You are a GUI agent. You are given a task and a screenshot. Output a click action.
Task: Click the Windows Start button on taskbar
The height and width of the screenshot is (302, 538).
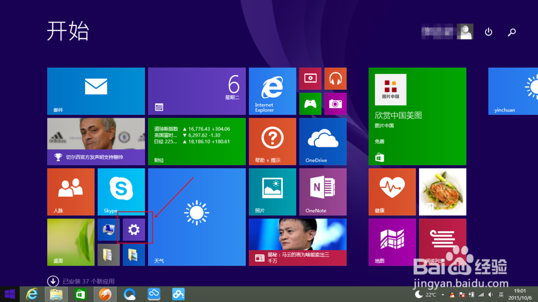click(10, 294)
